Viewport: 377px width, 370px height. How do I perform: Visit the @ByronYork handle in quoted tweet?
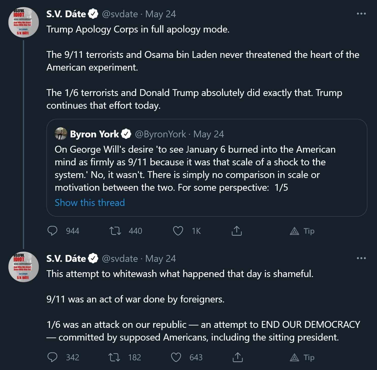click(160, 134)
